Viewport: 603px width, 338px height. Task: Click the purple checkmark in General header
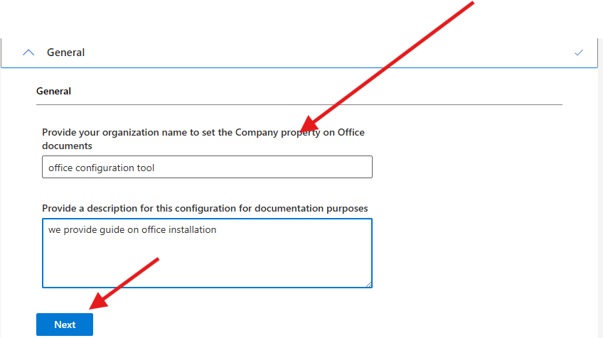(579, 53)
